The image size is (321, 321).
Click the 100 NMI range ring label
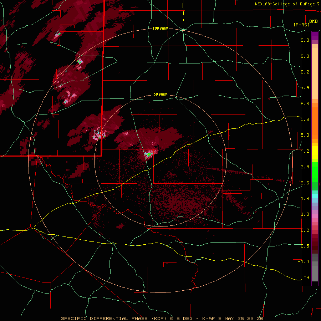160,28
